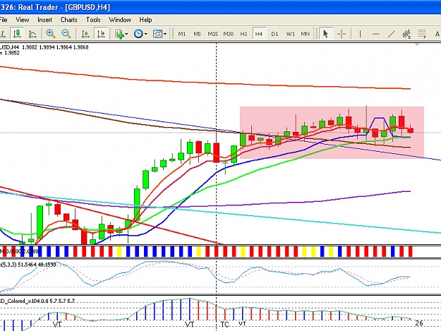Select the Crosshair tool

tap(342, 34)
